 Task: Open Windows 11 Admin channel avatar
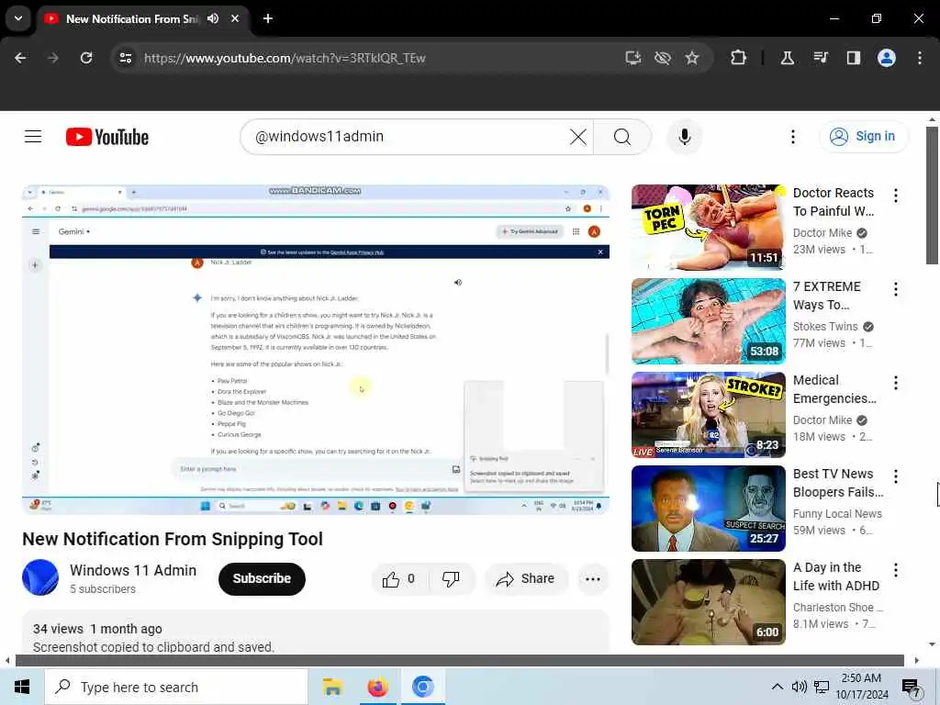40,577
